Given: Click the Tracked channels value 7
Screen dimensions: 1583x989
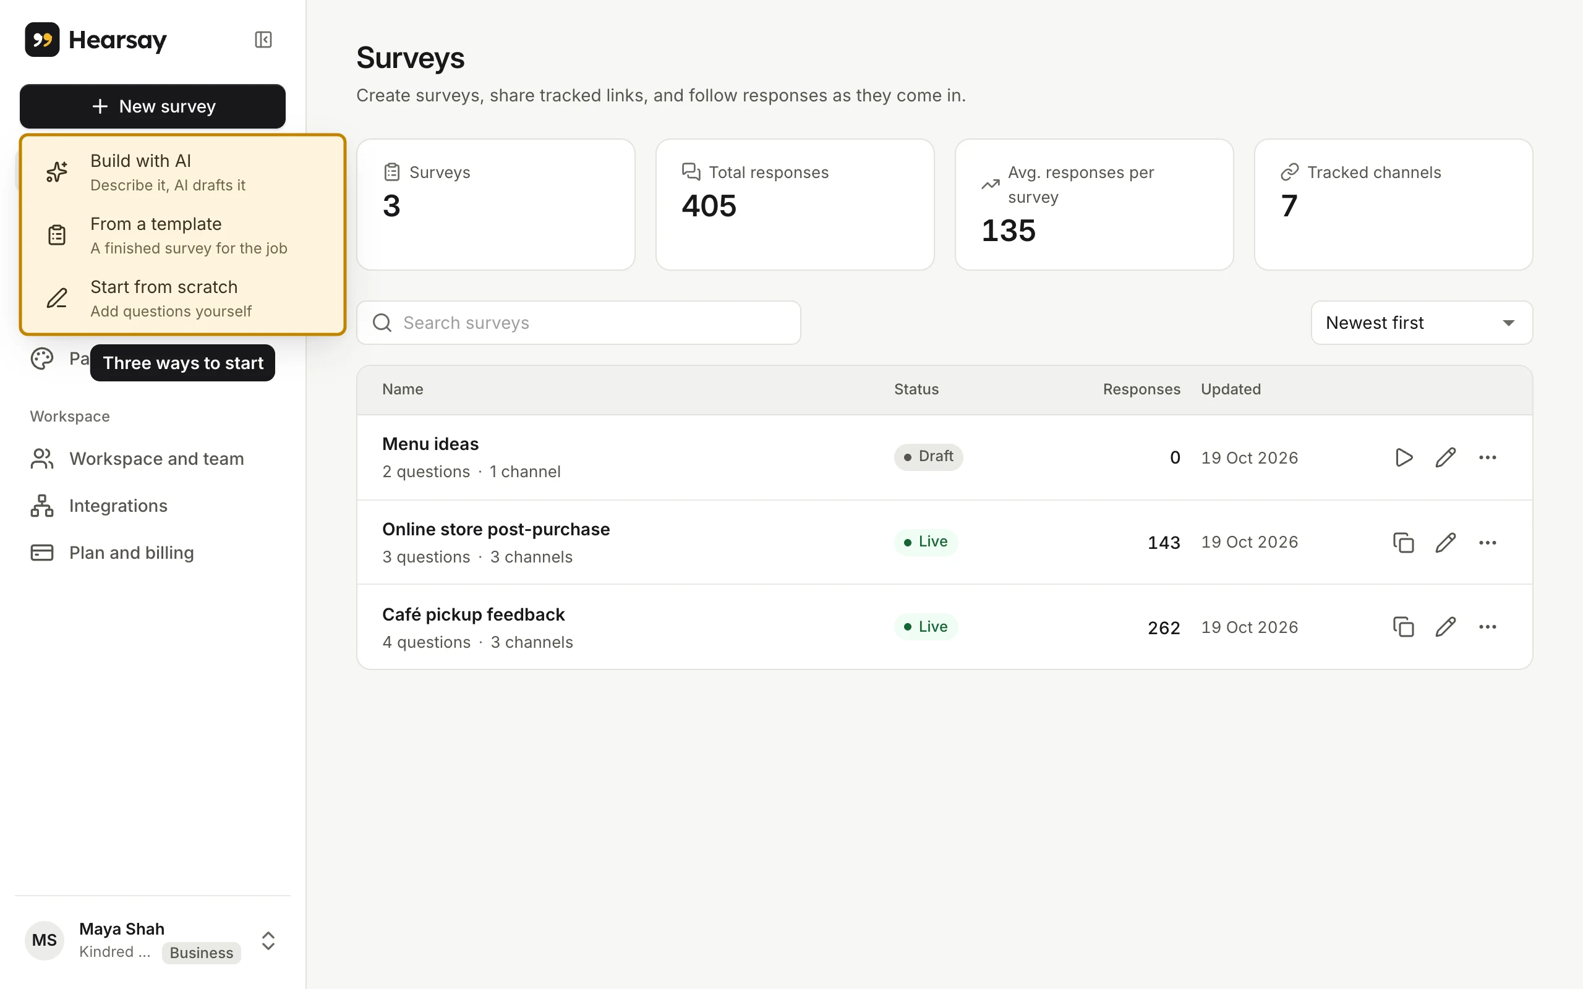Looking at the screenshot, I should [1289, 206].
